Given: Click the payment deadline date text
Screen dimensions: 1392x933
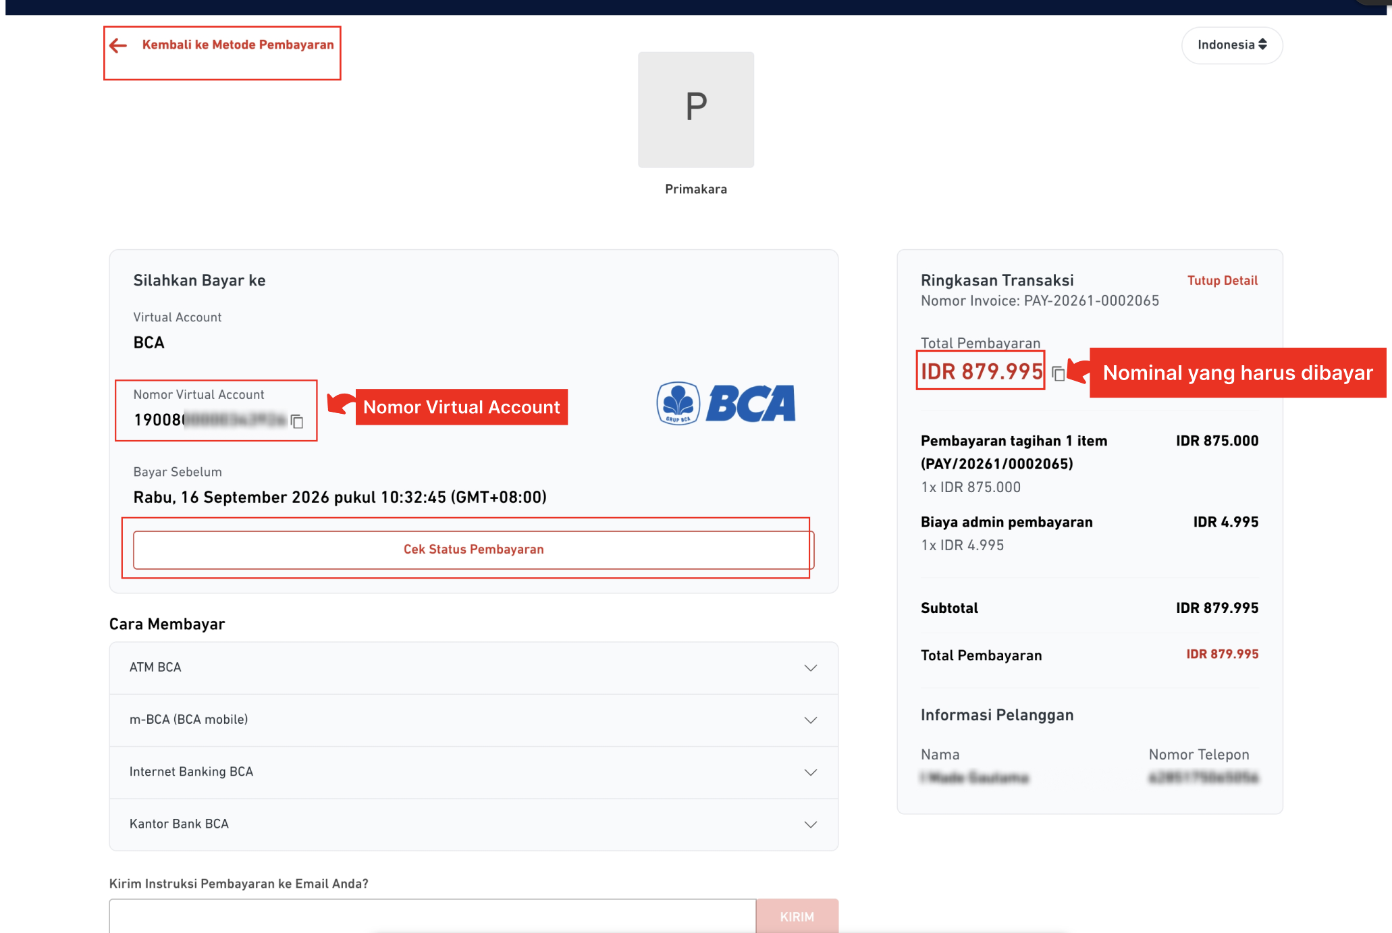Looking at the screenshot, I should click(340, 498).
